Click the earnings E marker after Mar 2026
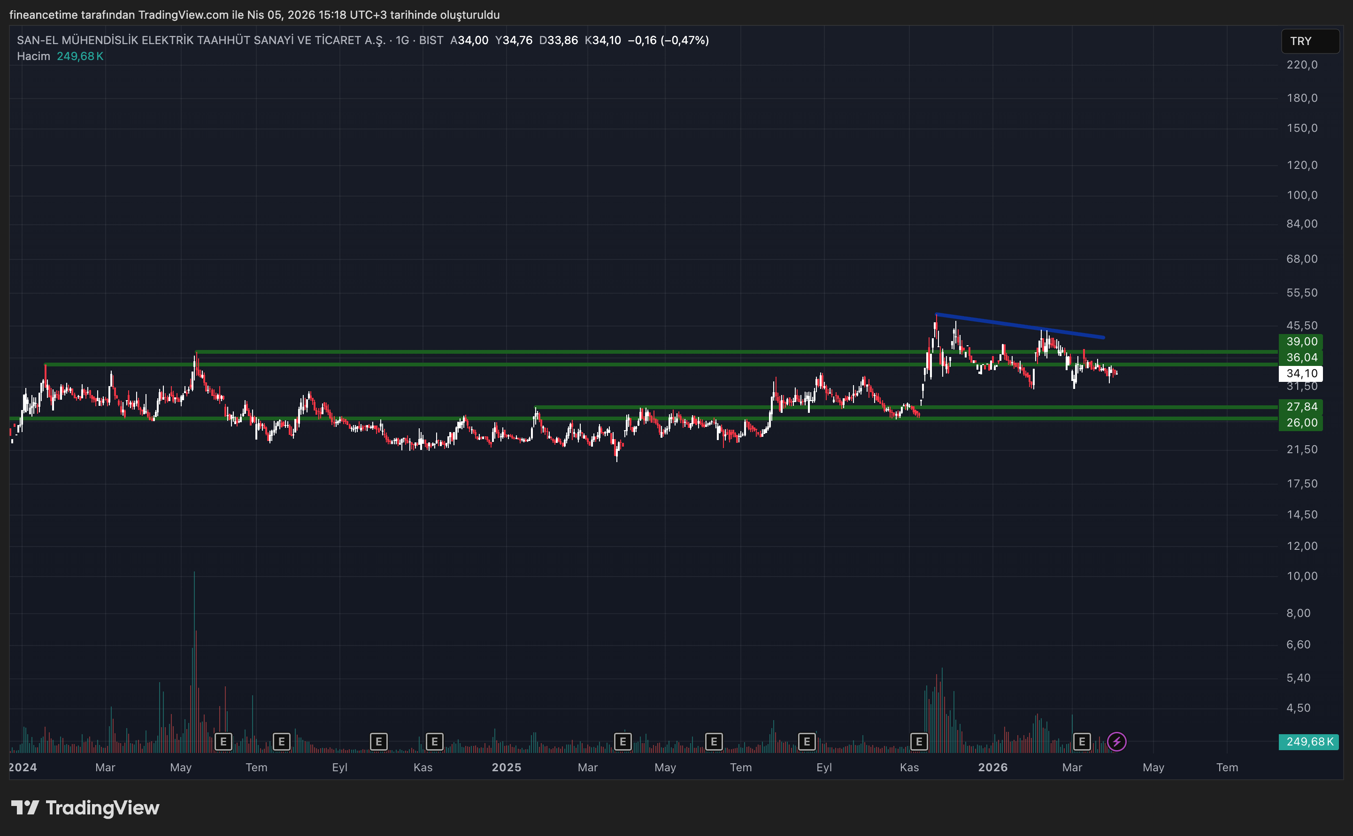The height and width of the screenshot is (836, 1353). (1081, 741)
